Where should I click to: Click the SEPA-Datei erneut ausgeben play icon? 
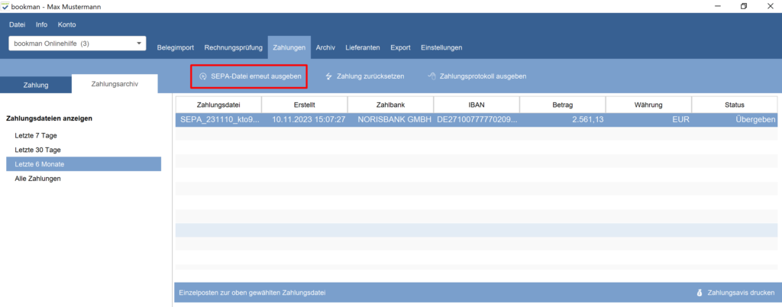pos(203,76)
